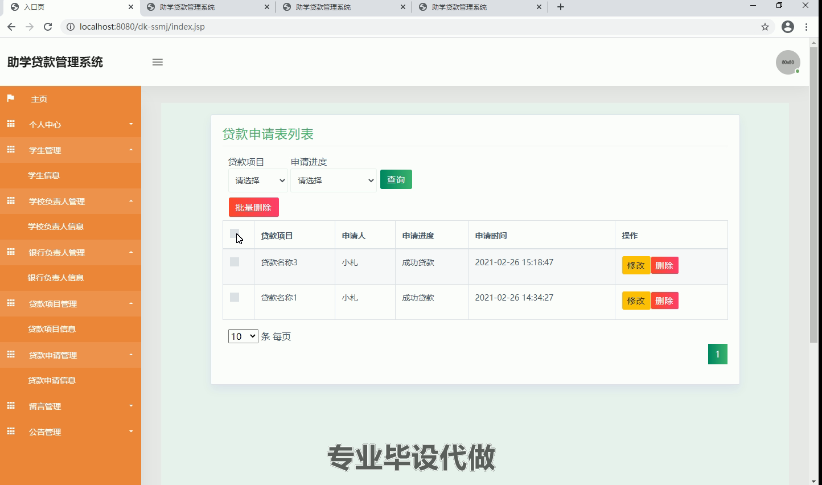View site information icon in address bar
822x485 pixels.
(70, 27)
